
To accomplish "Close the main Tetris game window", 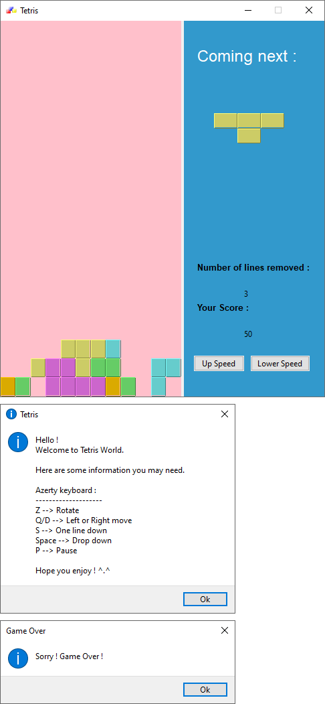I will click(309, 10).
